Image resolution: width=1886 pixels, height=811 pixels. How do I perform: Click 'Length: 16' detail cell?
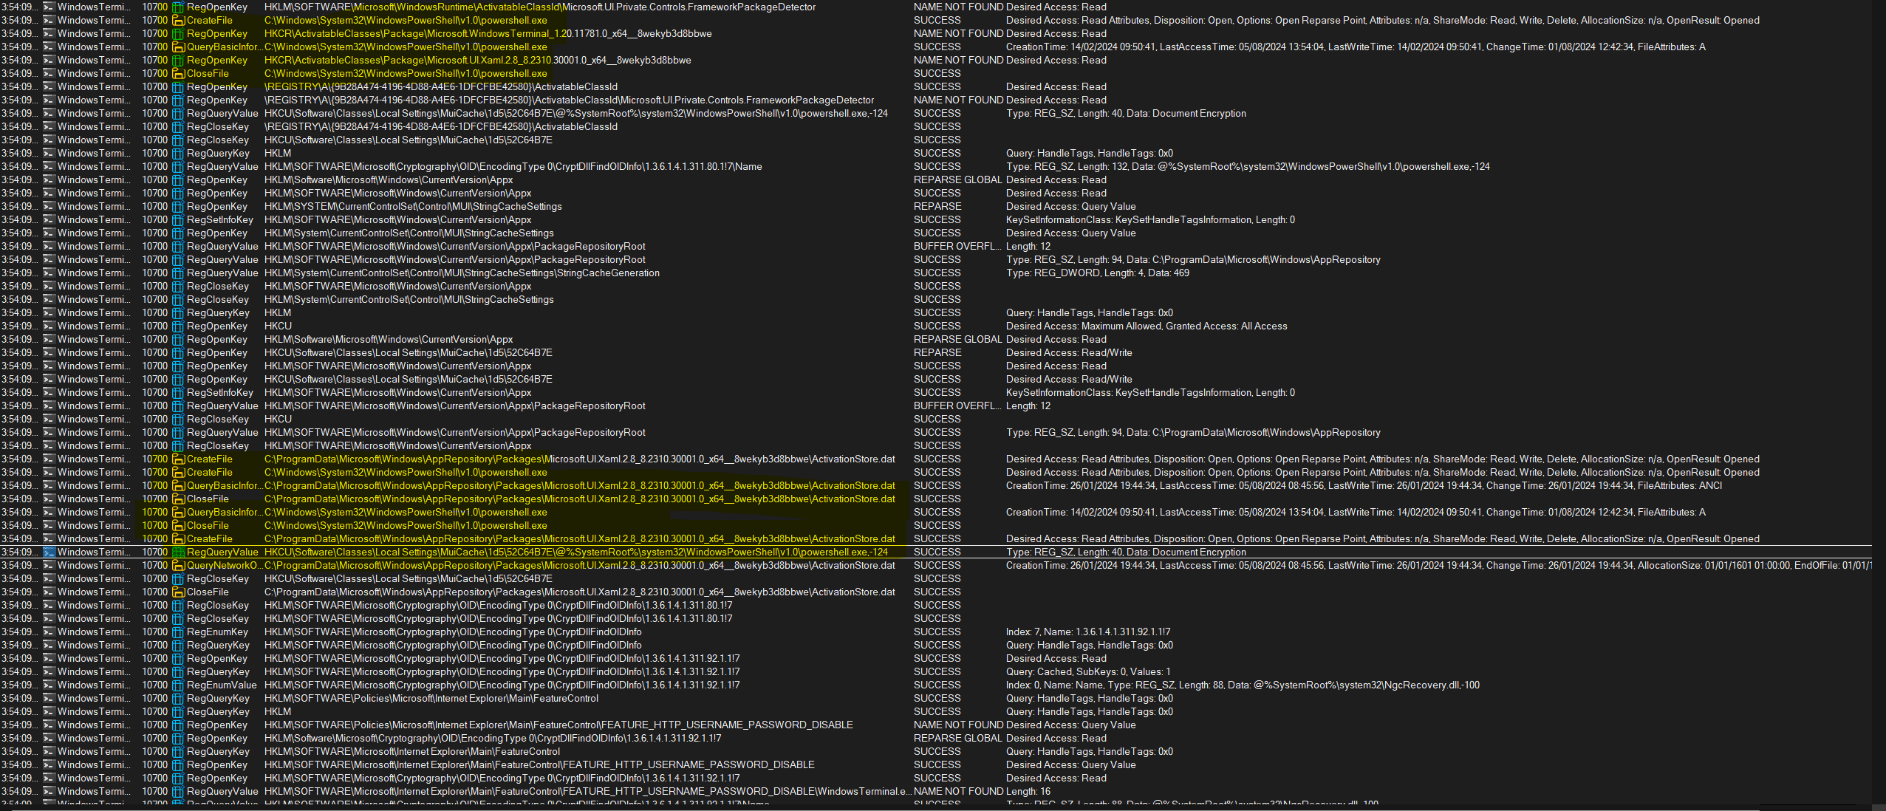pos(1028,791)
